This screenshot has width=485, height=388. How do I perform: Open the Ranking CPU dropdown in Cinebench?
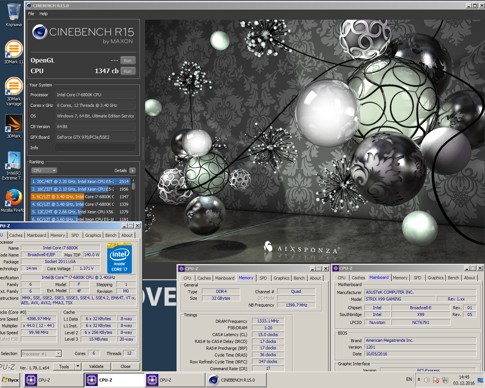[x=44, y=171]
